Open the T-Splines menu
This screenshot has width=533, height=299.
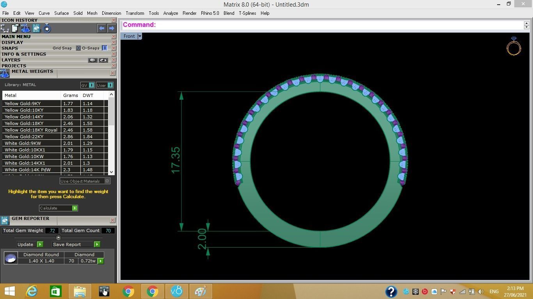247,13
